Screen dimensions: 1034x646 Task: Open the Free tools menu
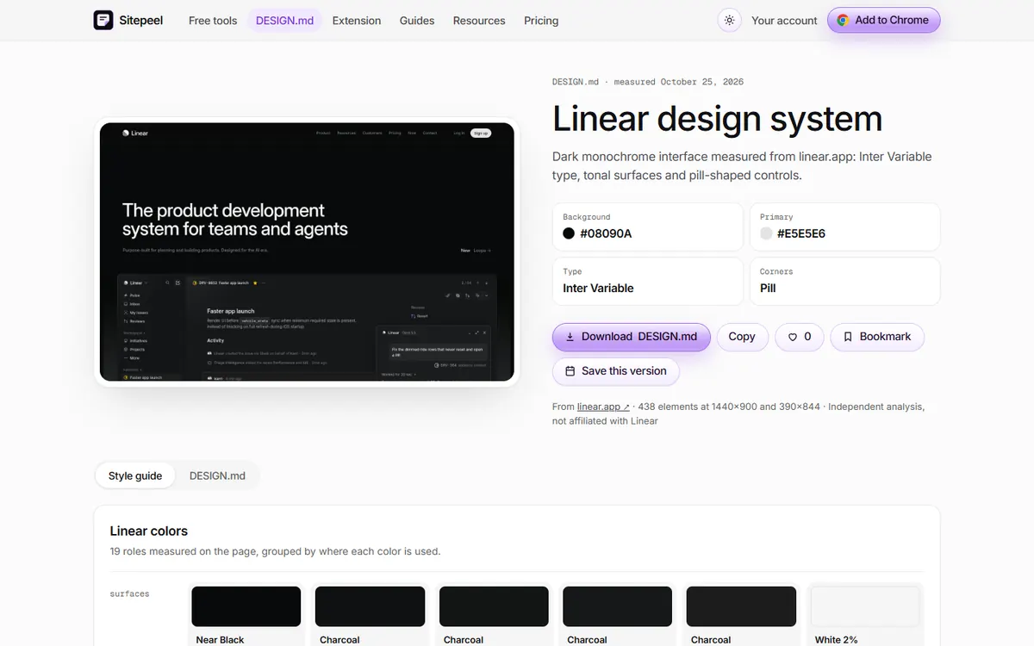[213, 21]
